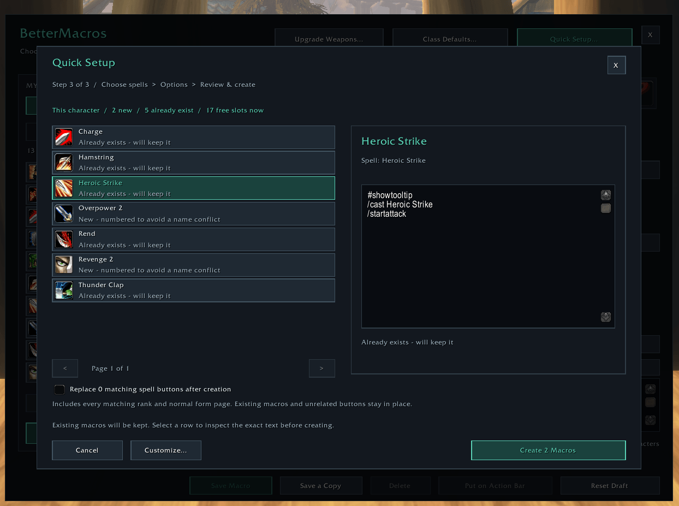
Task: Select the Rend macro row
Action: click(x=194, y=239)
